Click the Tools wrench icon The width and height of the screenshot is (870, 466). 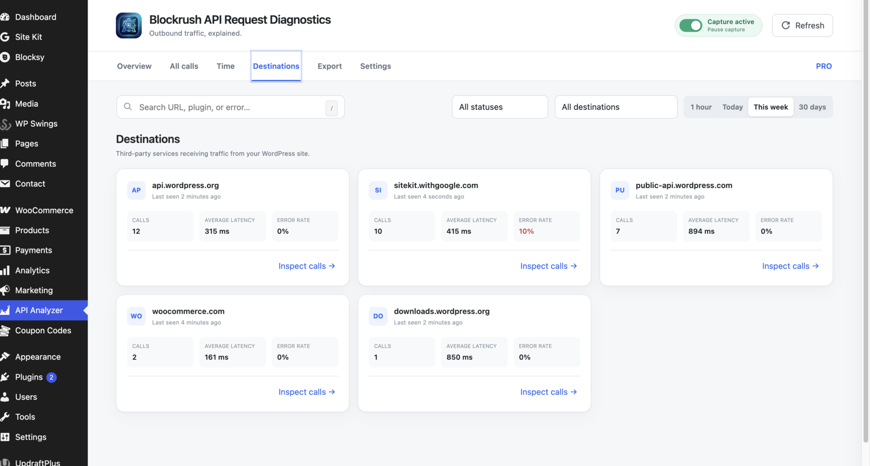[x=5, y=417]
